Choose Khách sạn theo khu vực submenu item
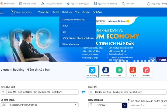The width and height of the screenshot is (167, 111). 78,20
